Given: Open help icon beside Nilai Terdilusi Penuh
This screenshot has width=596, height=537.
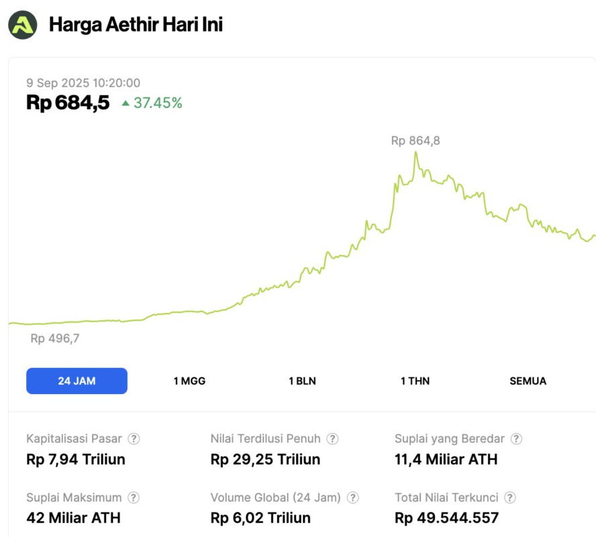Looking at the screenshot, I should pos(332,439).
